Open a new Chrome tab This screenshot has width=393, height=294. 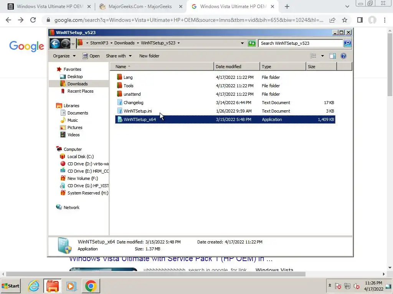[x=287, y=7]
